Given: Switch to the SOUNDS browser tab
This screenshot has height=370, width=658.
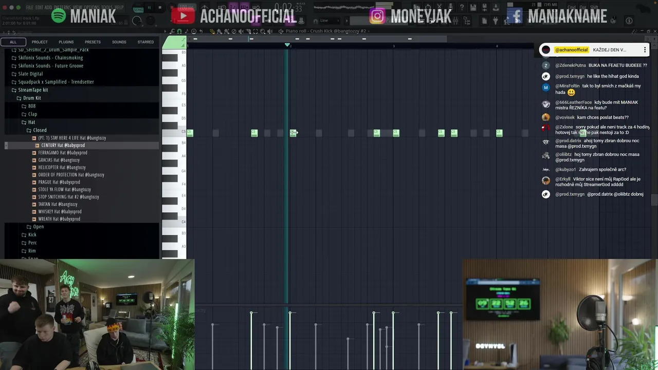Looking at the screenshot, I should click(x=119, y=42).
